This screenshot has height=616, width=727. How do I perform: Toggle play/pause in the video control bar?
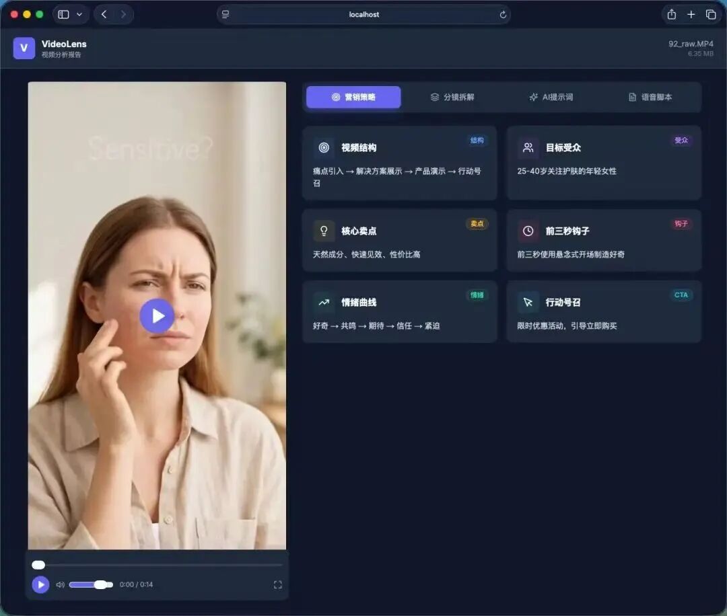(x=40, y=585)
